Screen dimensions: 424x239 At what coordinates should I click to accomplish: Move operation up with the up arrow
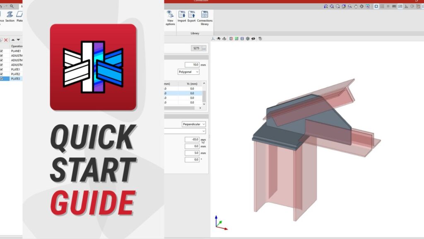(13, 40)
